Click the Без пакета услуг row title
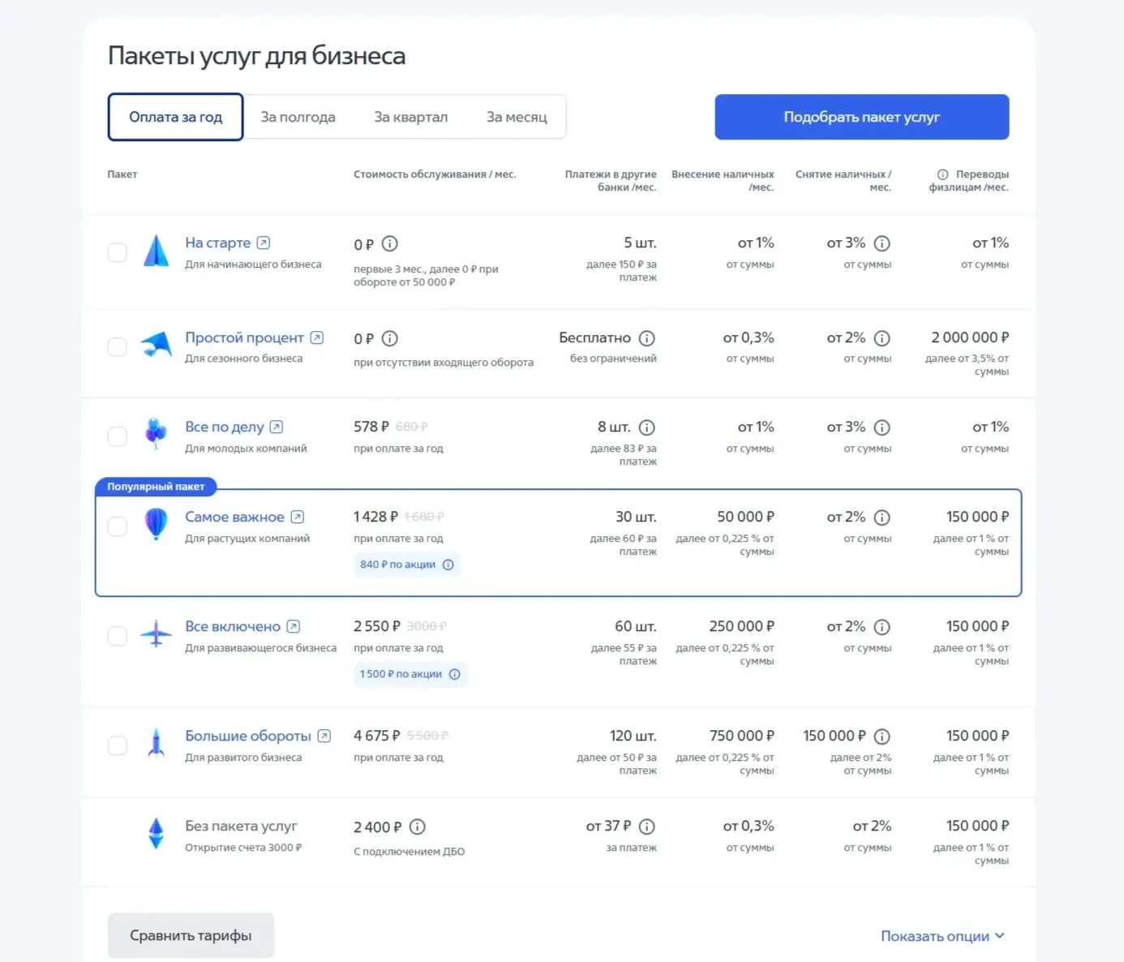 (241, 826)
